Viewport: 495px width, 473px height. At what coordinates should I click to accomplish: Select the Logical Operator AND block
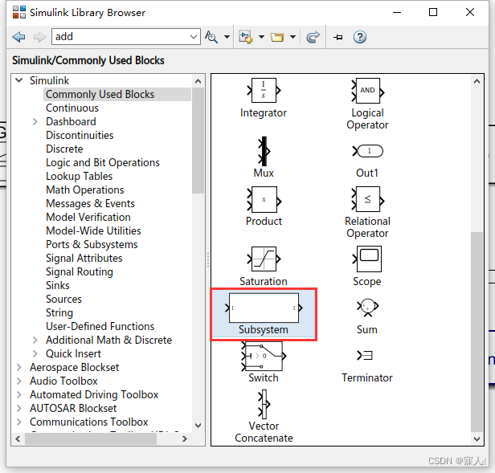coord(367,91)
